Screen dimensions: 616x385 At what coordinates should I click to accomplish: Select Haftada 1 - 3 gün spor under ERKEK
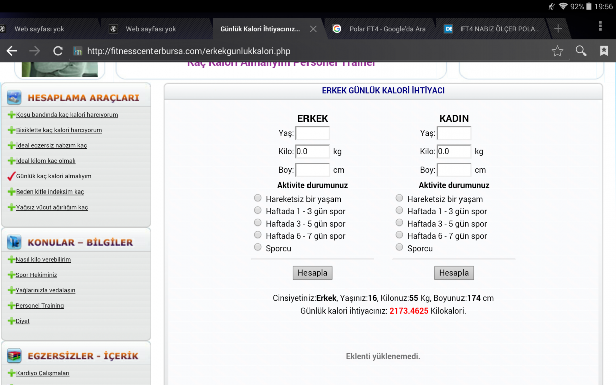click(258, 210)
